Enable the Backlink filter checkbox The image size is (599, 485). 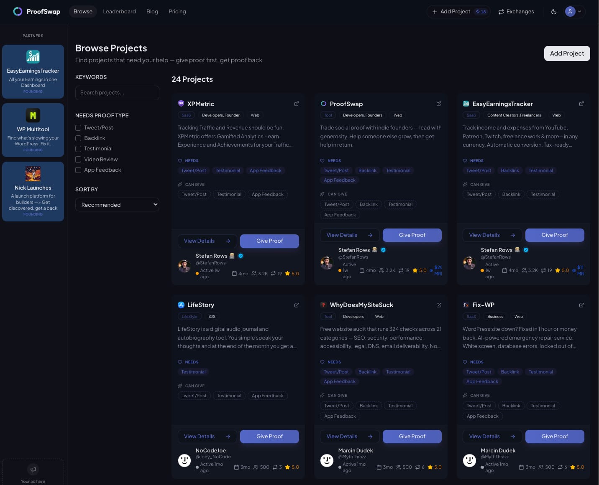tap(78, 138)
